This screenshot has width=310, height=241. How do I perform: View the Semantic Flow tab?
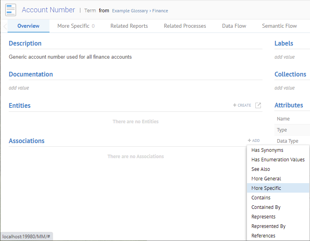279,26
